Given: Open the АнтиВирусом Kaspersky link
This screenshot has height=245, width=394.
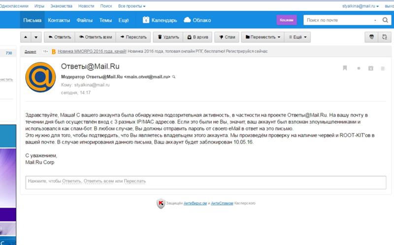Looking at the screenshot, I should pyautogui.click(x=195, y=203).
